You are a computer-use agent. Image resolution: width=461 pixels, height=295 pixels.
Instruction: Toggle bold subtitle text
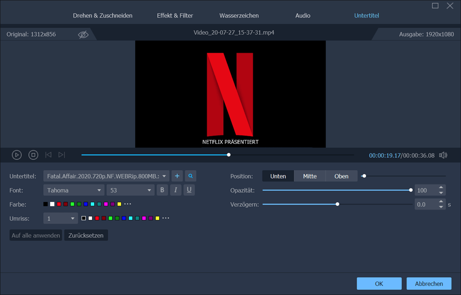click(162, 190)
